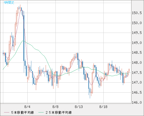This screenshot has width=144, height=116.
Task: Click the green 25-period moving average legend line
Action: click(x=41, y=112)
